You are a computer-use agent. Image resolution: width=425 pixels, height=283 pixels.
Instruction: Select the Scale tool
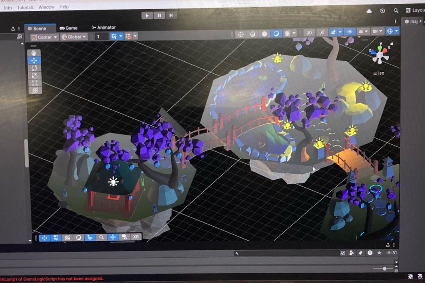34,76
